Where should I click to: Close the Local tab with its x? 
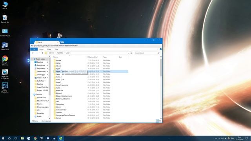tap(58, 42)
